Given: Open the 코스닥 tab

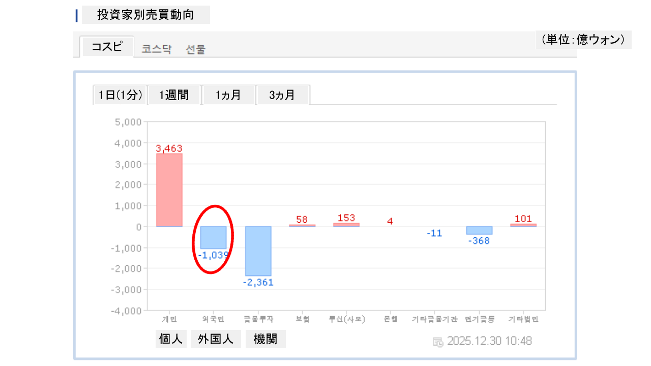Looking at the screenshot, I should [157, 49].
